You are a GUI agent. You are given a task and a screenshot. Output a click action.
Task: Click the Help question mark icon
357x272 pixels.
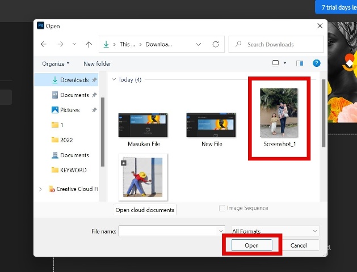click(317, 63)
